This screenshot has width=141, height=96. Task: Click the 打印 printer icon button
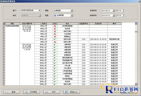pyautogui.click(x=52, y=92)
